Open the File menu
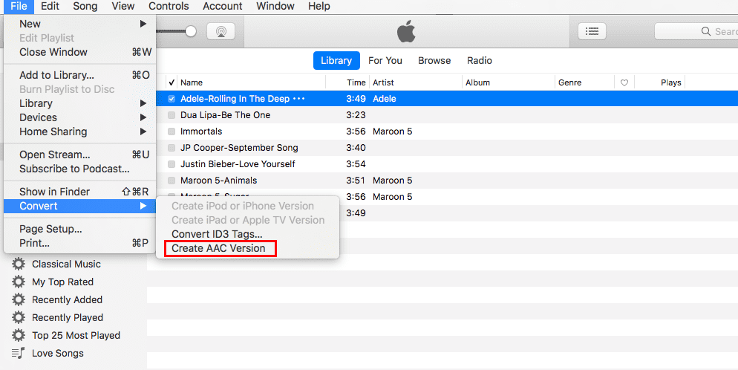 coord(19,6)
